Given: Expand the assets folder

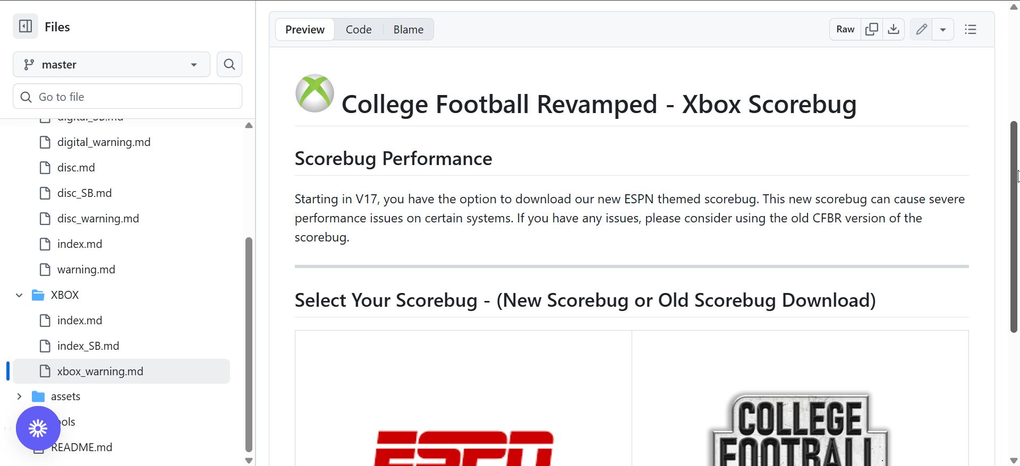Looking at the screenshot, I should pyautogui.click(x=19, y=396).
